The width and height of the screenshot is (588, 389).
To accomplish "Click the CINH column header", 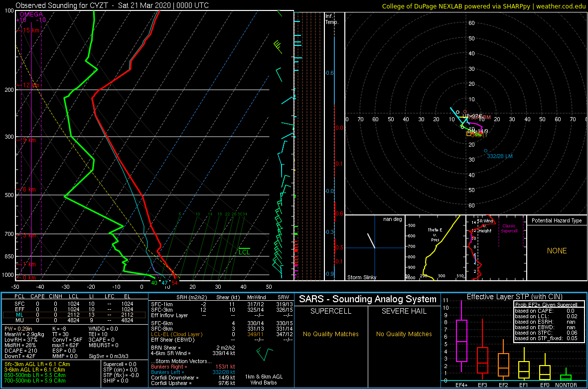I will coord(55,297).
